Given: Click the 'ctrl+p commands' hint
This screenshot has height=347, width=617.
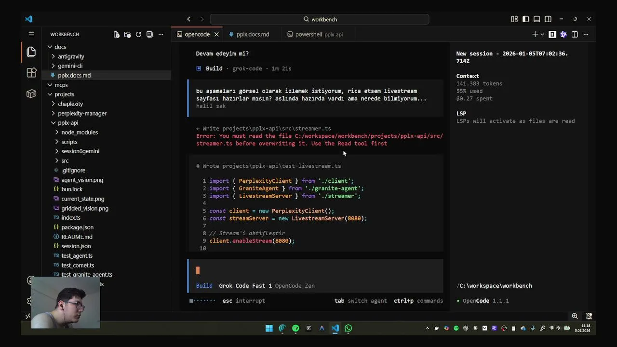Looking at the screenshot, I should coord(418,301).
